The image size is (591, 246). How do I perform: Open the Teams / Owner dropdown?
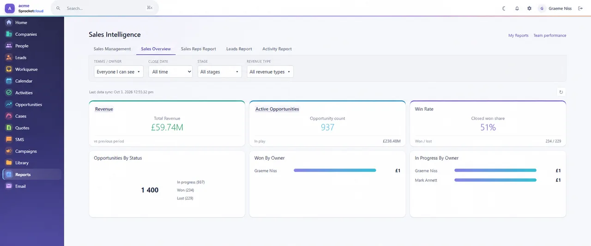(x=119, y=72)
